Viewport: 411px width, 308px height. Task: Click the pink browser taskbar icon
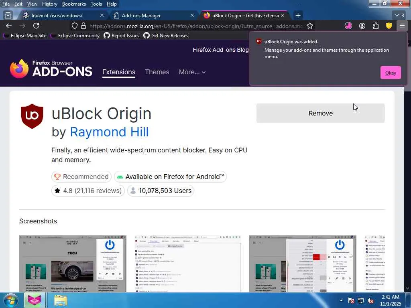point(35,300)
